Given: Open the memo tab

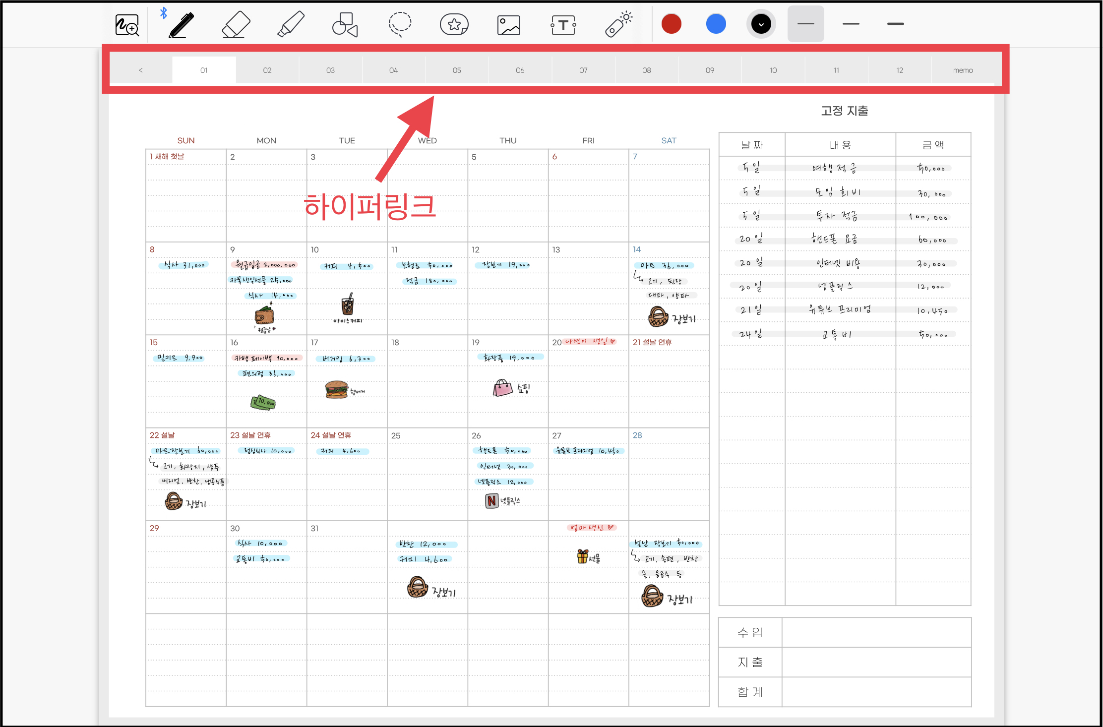Looking at the screenshot, I should click(963, 70).
